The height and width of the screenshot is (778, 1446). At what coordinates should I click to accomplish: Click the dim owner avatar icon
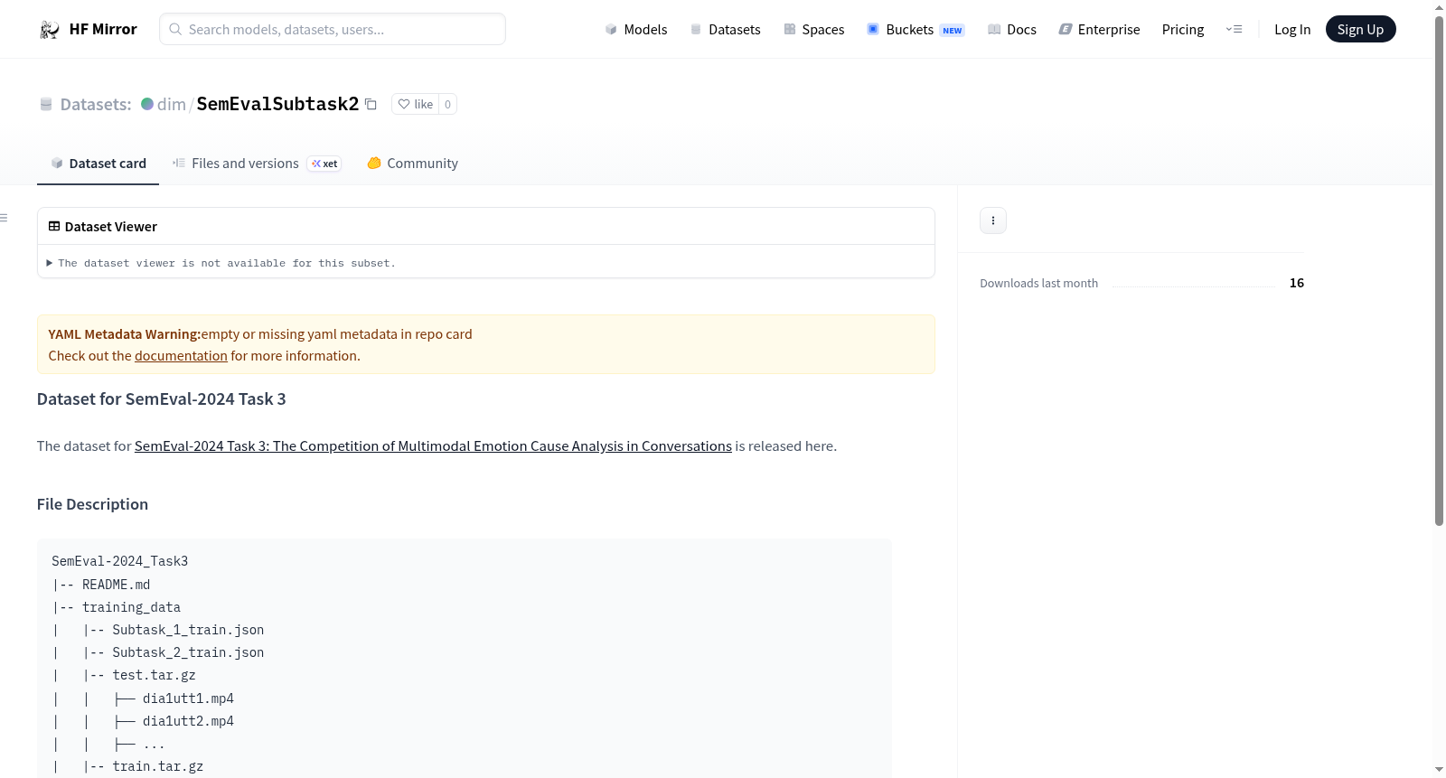click(x=147, y=104)
